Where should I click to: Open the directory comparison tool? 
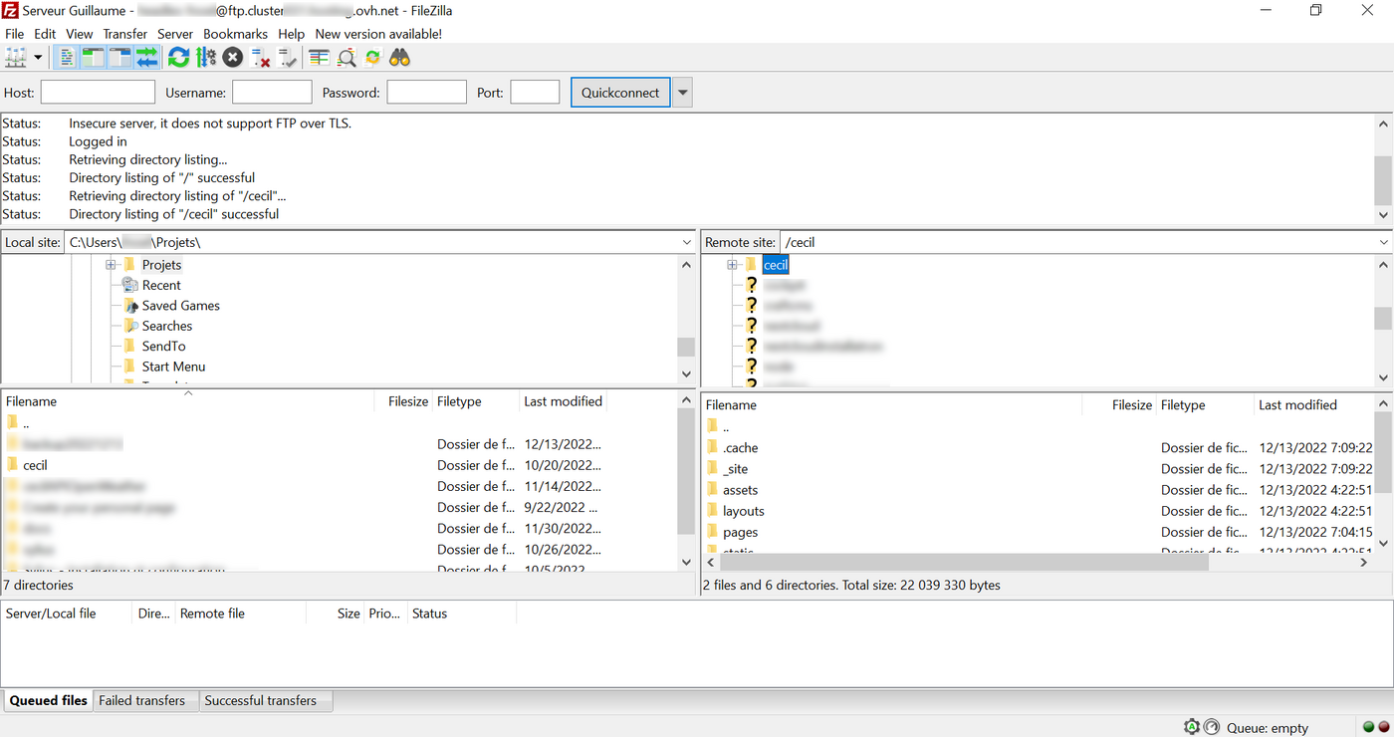[x=319, y=57]
